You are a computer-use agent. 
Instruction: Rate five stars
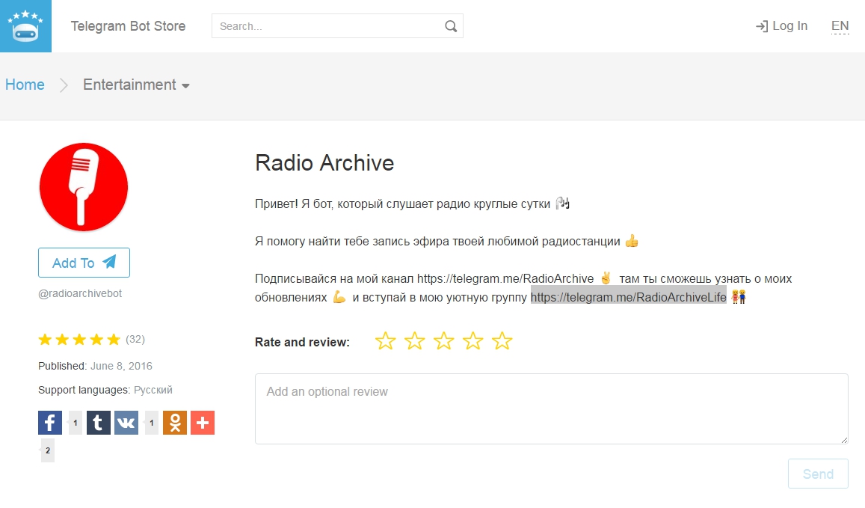pos(502,341)
